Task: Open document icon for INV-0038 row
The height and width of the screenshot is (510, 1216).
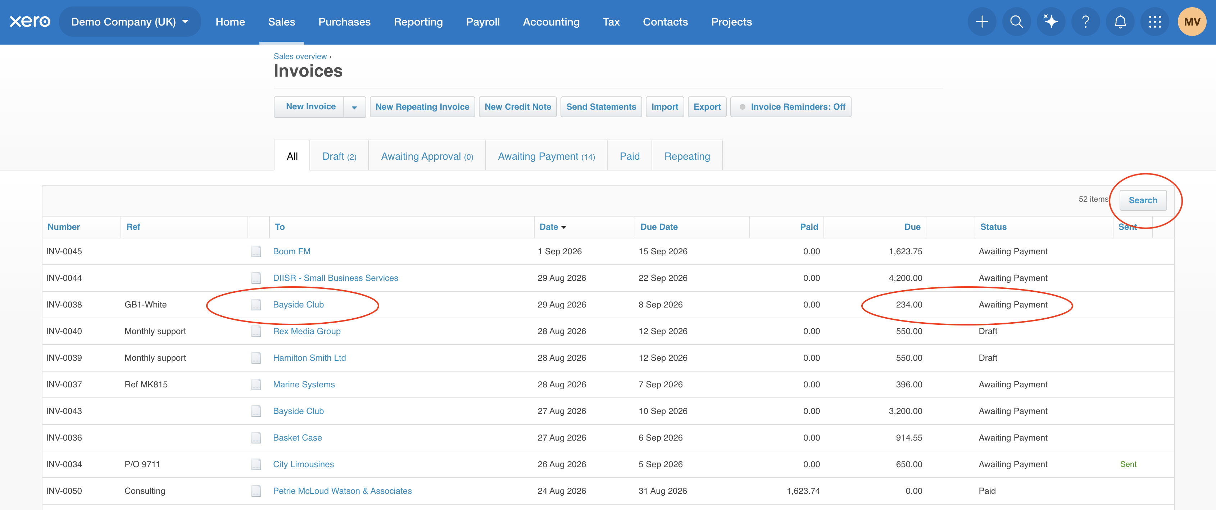Action: click(x=256, y=305)
